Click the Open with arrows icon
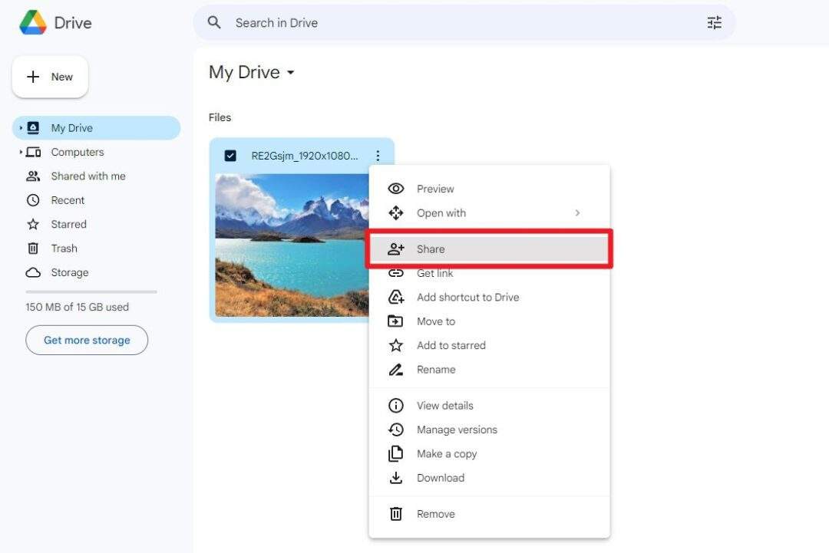The width and height of the screenshot is (829, 553). (x=396, y=213)
